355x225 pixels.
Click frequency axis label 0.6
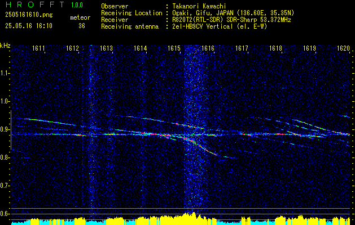[x=5, y=214]
